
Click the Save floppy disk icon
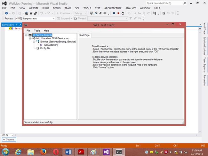click(x=31, y=13)
